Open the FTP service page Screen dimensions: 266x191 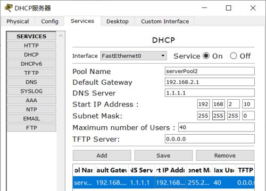(31, 128)
